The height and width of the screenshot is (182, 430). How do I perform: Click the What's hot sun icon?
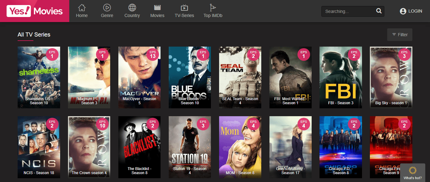click(x=413, y=170)
